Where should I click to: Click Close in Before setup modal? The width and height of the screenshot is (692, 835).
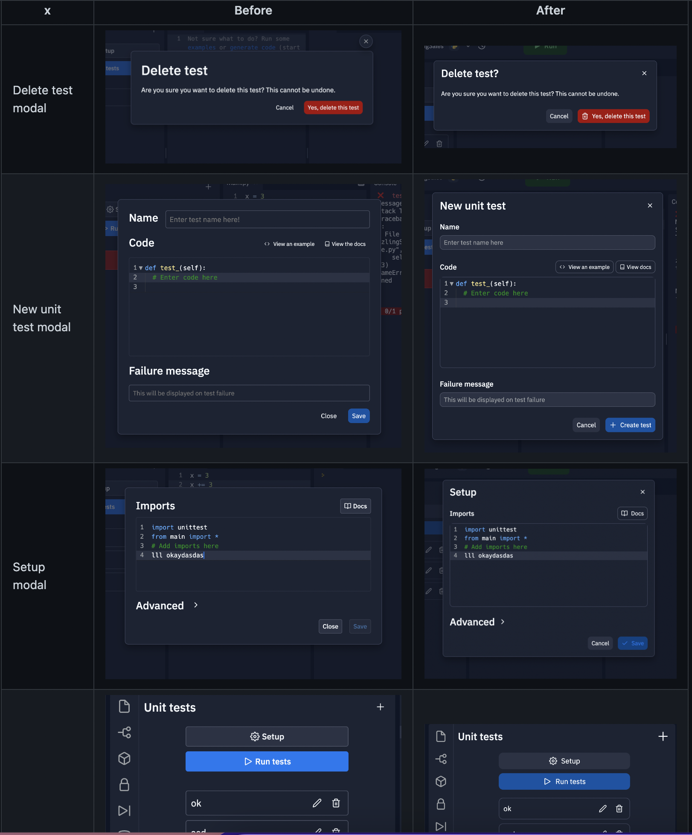coord(330,627)
